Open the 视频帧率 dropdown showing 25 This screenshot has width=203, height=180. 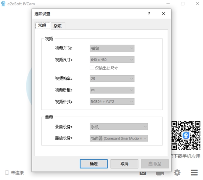point(112,79)
